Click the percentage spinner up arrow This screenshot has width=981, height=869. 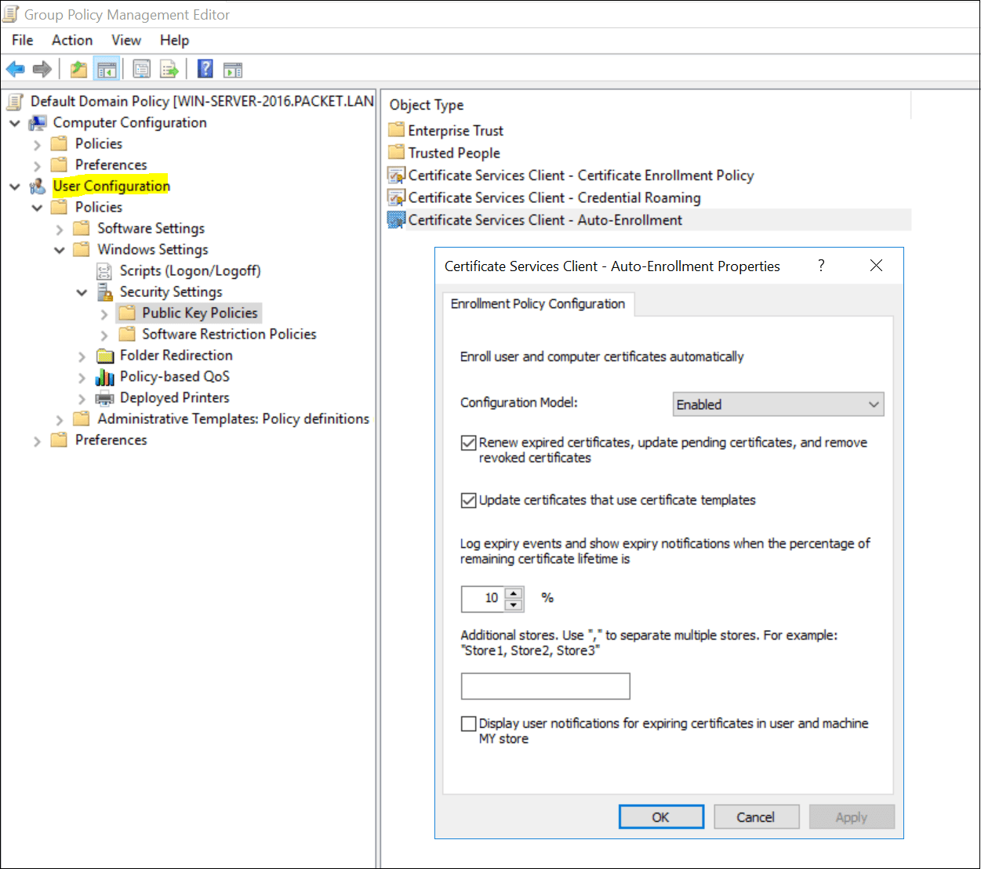pos(514,594)
